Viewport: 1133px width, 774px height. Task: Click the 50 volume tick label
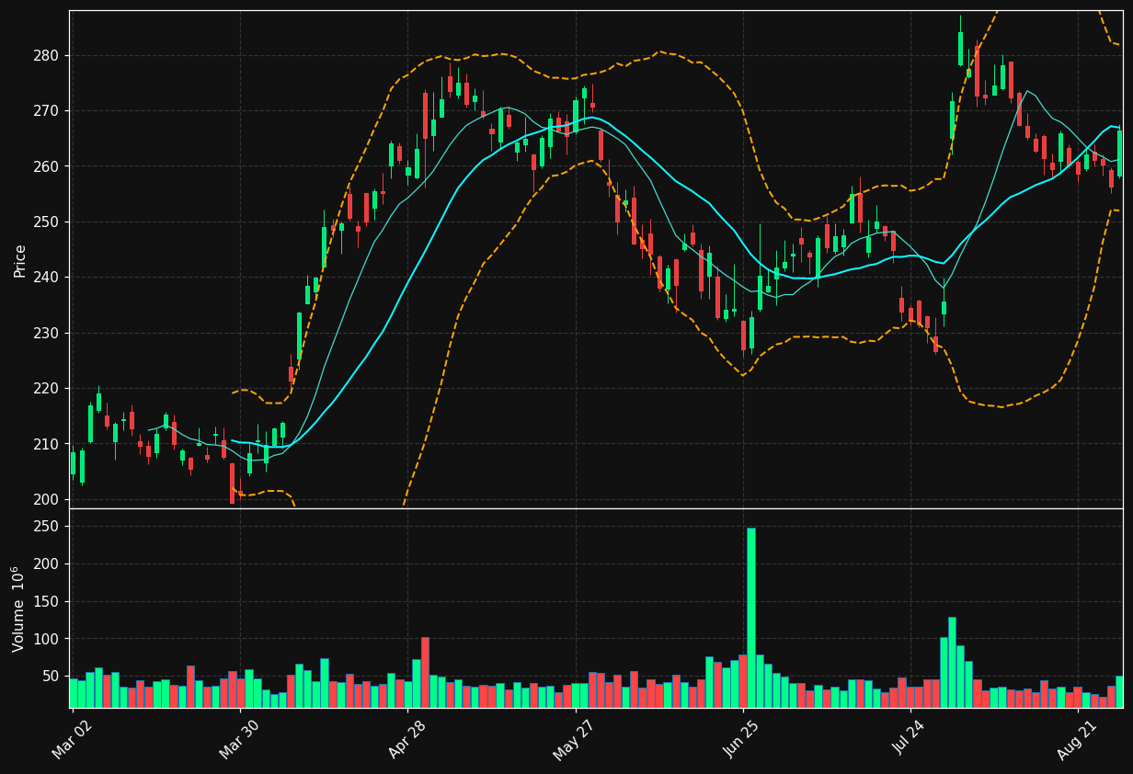pyautogui.click(x=51, y=677)
